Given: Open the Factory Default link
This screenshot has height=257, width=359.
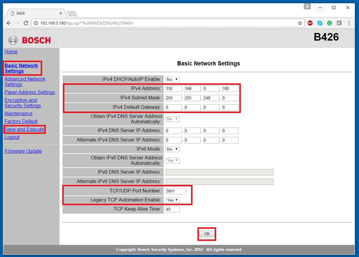Looking at the screenshot, I should (21, 121).
